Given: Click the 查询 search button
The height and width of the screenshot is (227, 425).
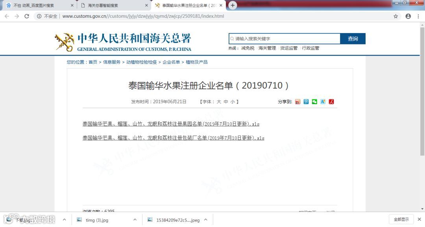Looking at the screenshot, I should [353, 39].
